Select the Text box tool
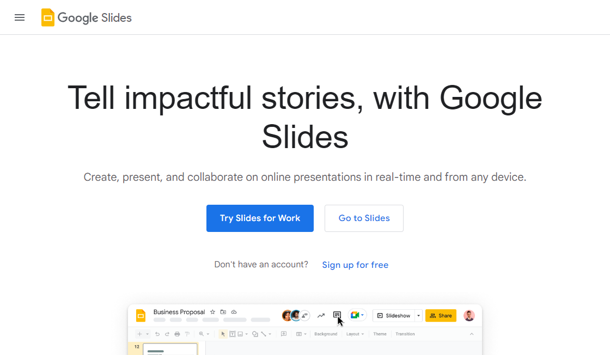Viewport: 610px width, 355px height. [232, 333]
